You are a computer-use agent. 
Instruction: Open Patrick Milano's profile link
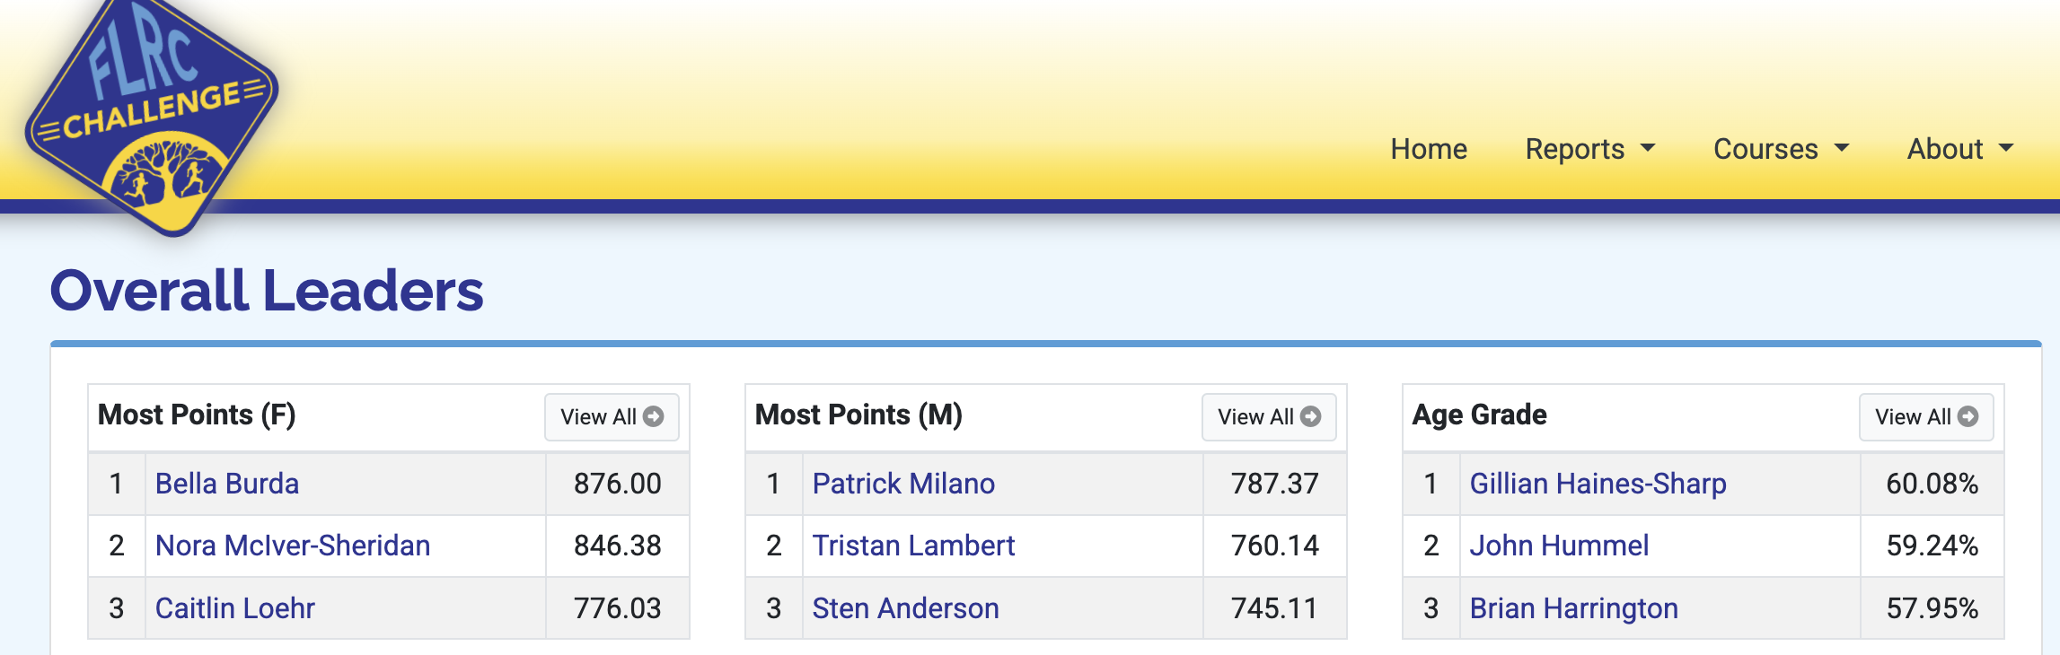pyautogui.click(x=903, y=484)
